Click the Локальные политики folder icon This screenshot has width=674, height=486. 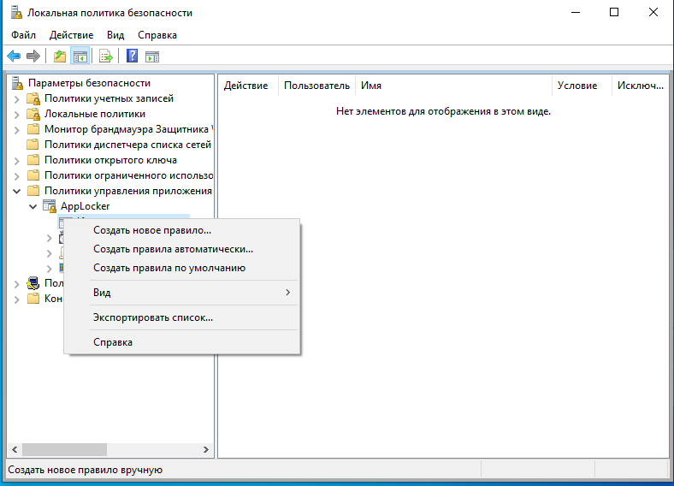click(33, 114)
